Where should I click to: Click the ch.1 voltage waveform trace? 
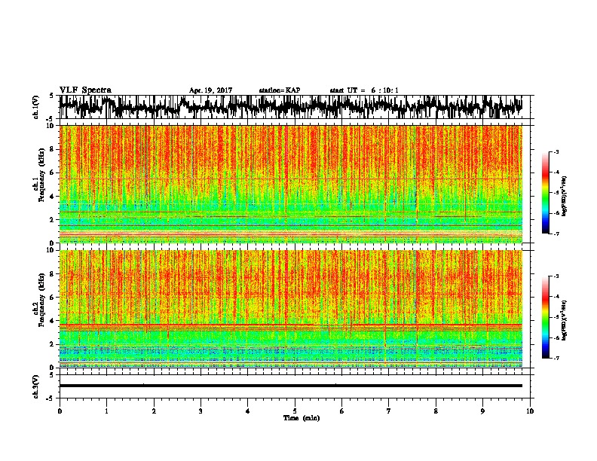pyautogui.click(x=290, y=107)
